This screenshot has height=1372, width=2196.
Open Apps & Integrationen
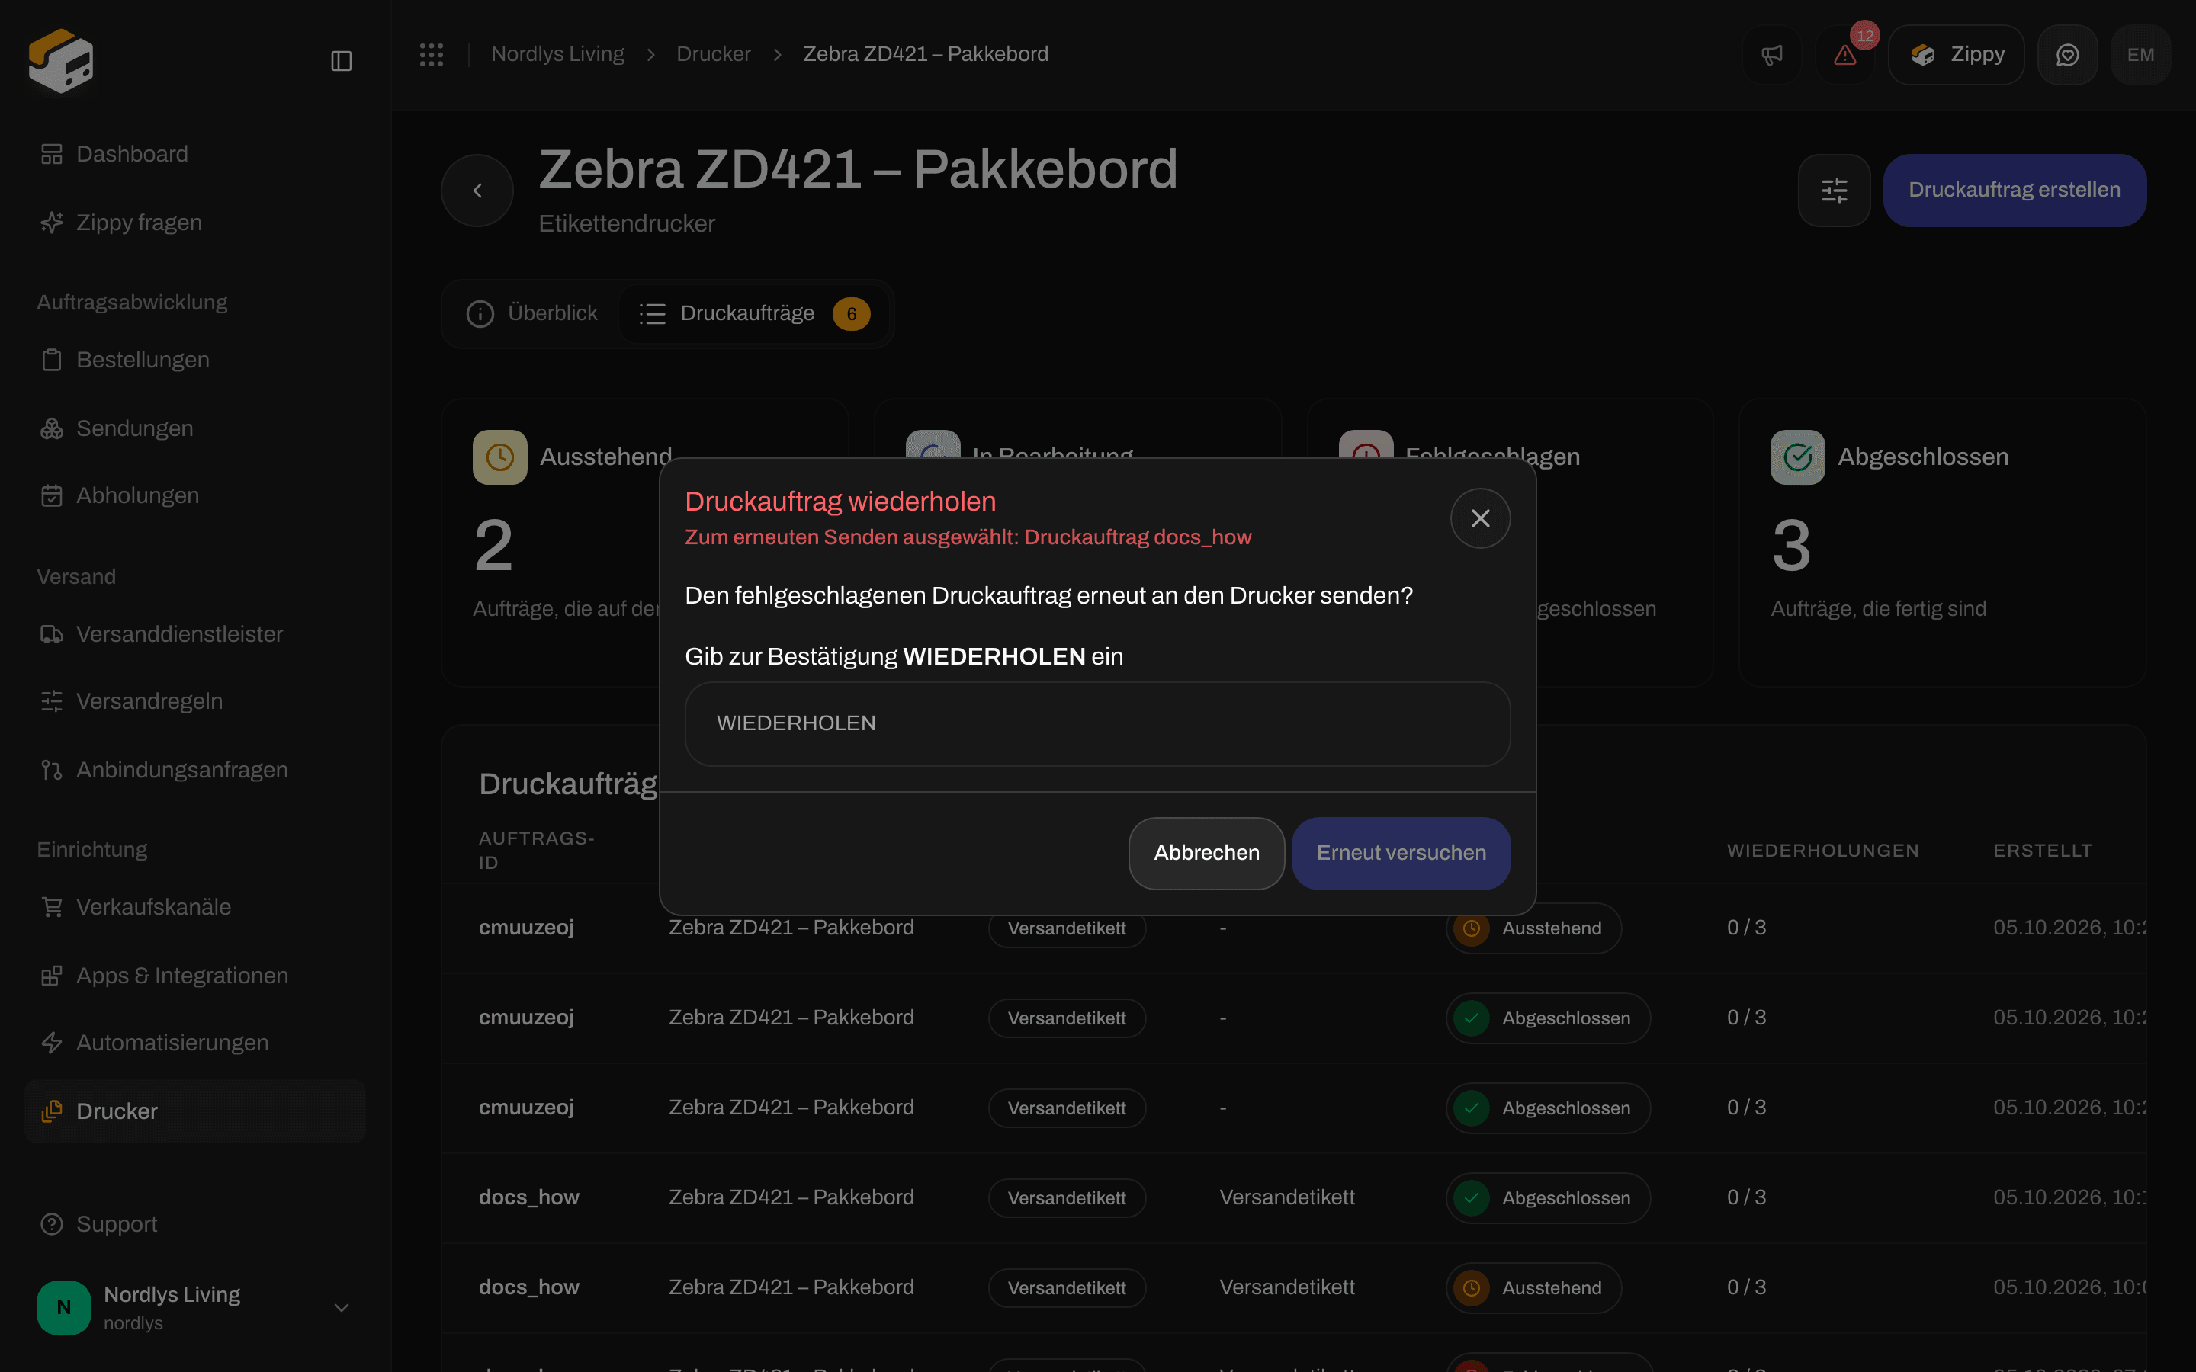click(x=195, y=976)
